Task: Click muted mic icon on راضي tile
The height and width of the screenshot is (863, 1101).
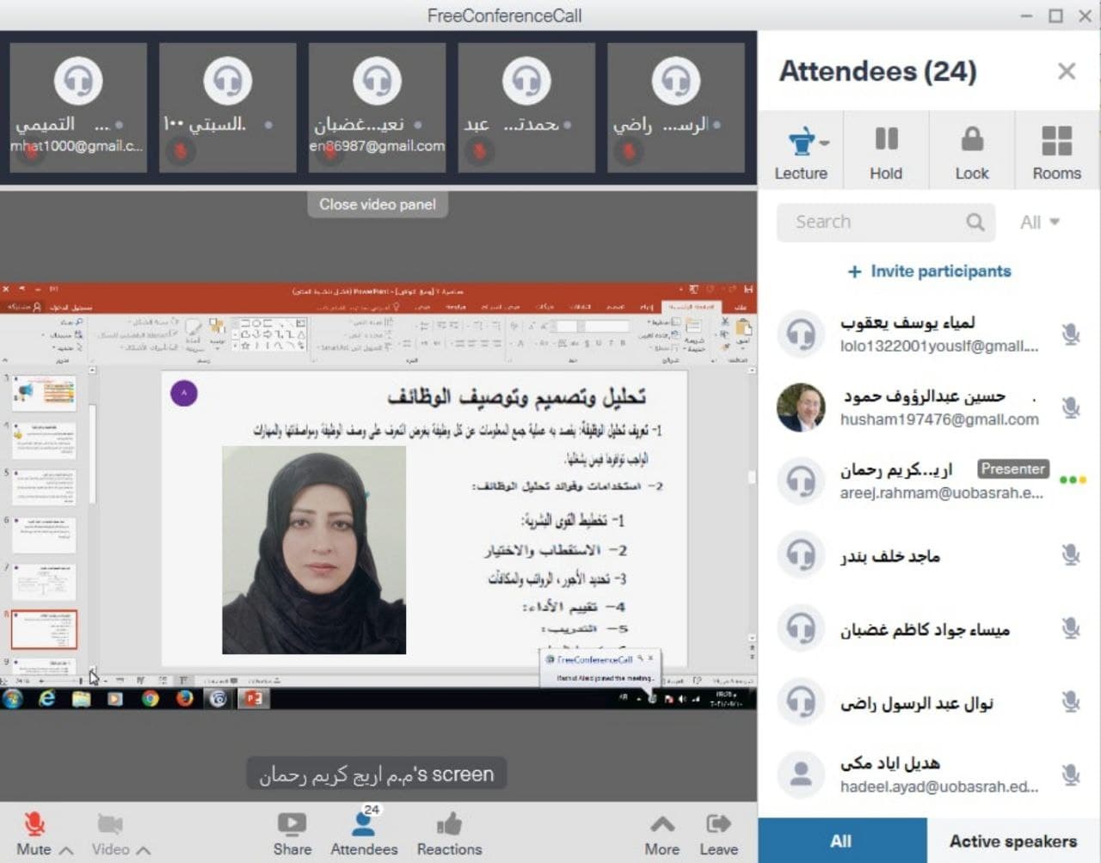Action: tap(629, 152)
